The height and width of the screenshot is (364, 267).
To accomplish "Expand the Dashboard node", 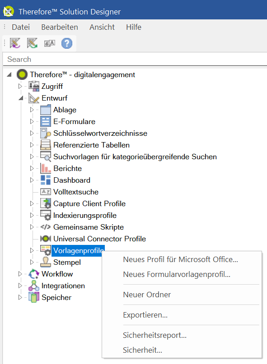I will [32, 180].
